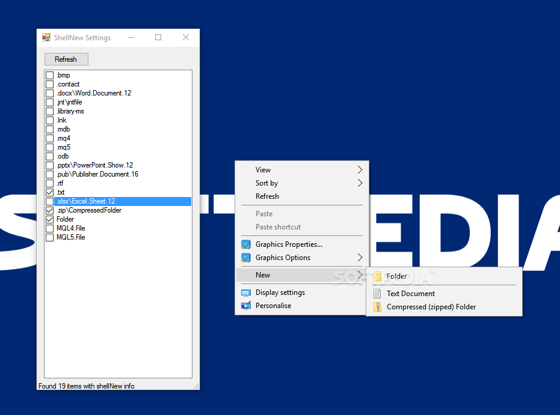
Task: Enable the .library-ms checkbox
Action: click(x=50, y=111)
